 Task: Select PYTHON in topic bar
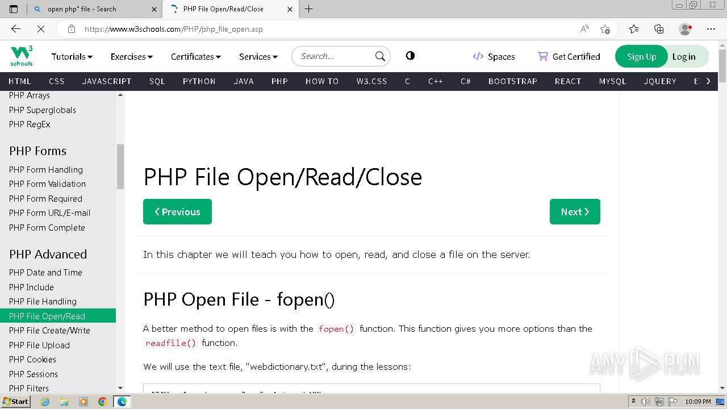[199, 81]
